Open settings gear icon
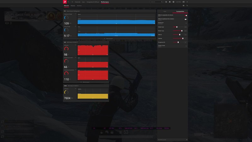Image resolution: width=252 pixels, height=142 pixels. click(174, 2)
